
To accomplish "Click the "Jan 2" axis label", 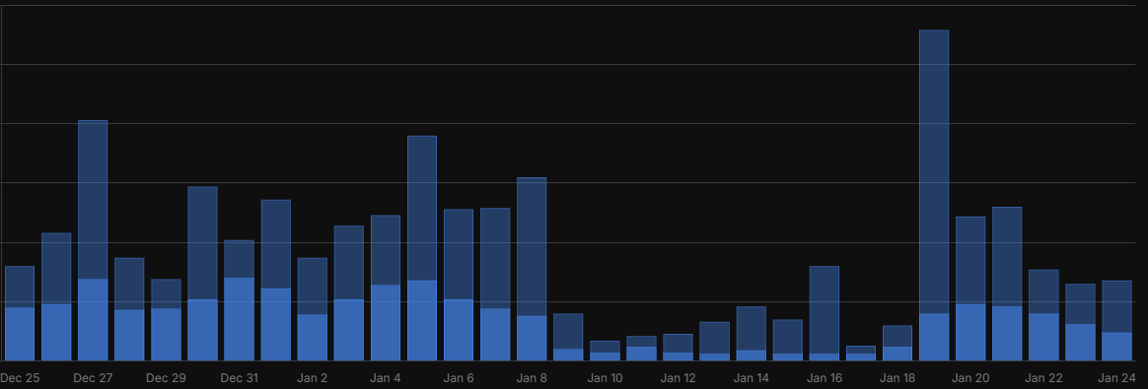I will [313, 378].
